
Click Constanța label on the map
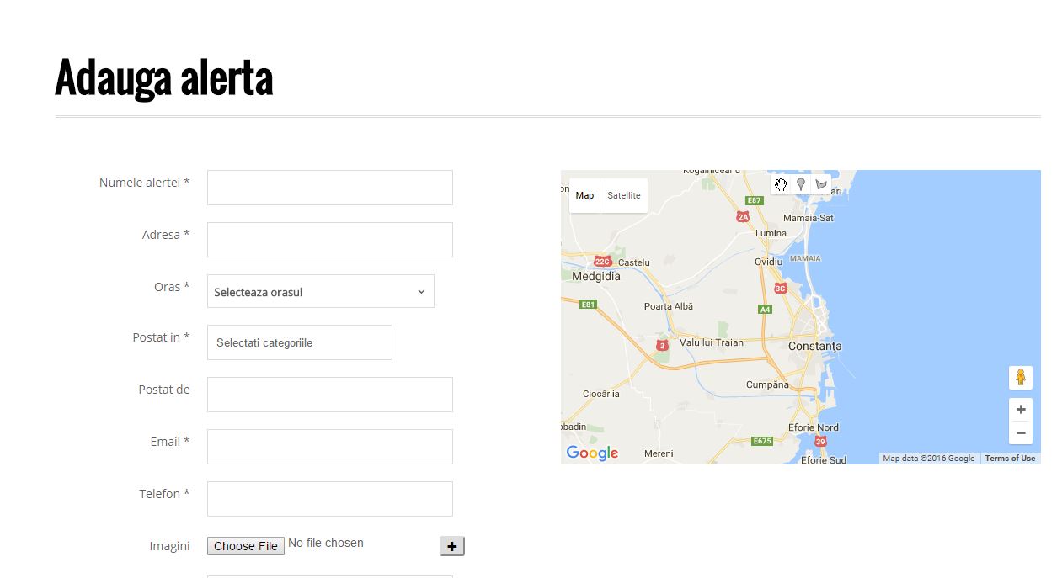coord(814,346)
